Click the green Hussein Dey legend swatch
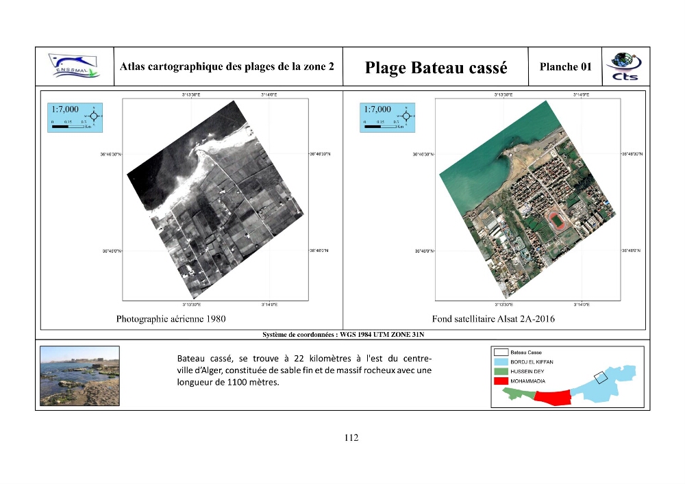Screen dimensions: 685x484 [x=501, y=372]
